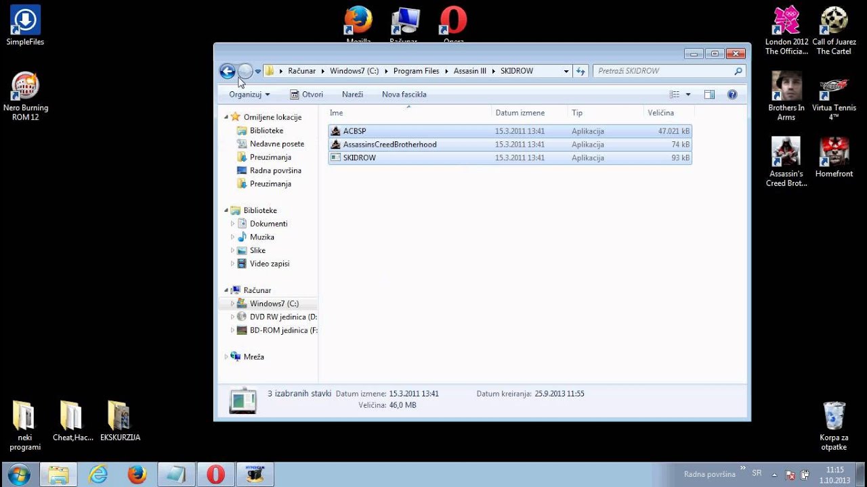
Task: Open Mreža in the navigation pane
Action: pos(253,356)
